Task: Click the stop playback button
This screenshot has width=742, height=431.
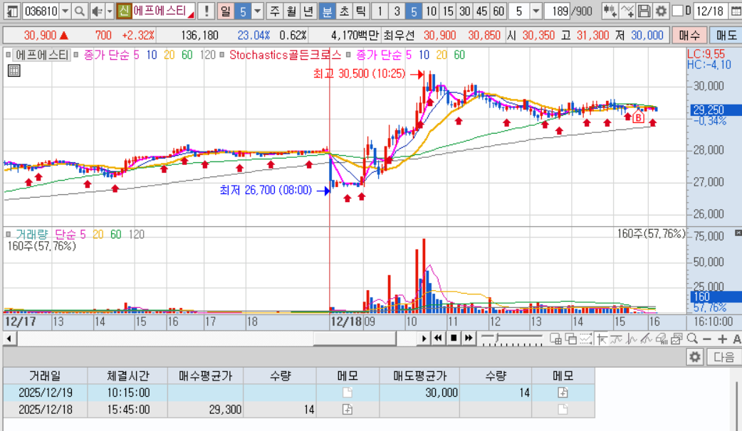Action: point(454,339)
